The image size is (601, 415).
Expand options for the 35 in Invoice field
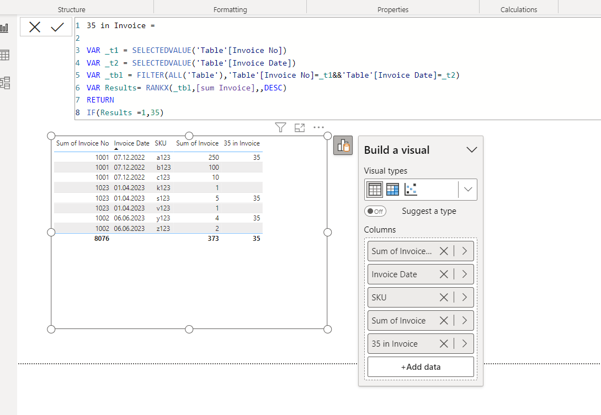click(465, 344)
